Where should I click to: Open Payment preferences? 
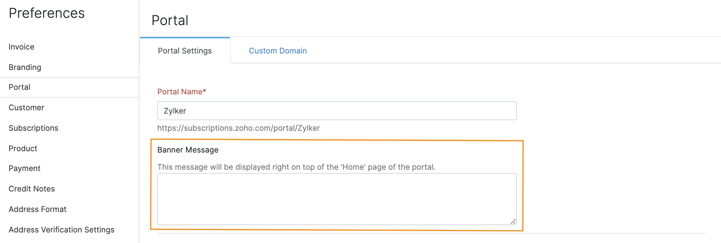(24, 168)
